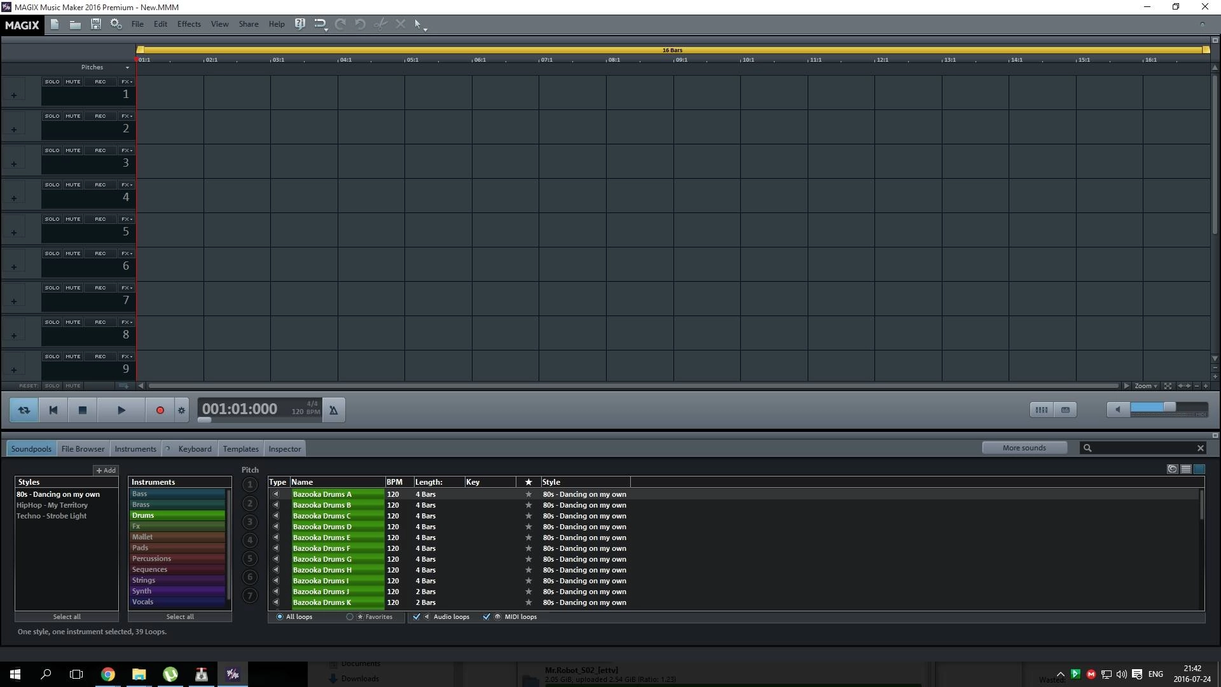This screenshot has height=687, width=1221.
Task: Save project with floppy disk icon
Action: (x=95, y=24)
